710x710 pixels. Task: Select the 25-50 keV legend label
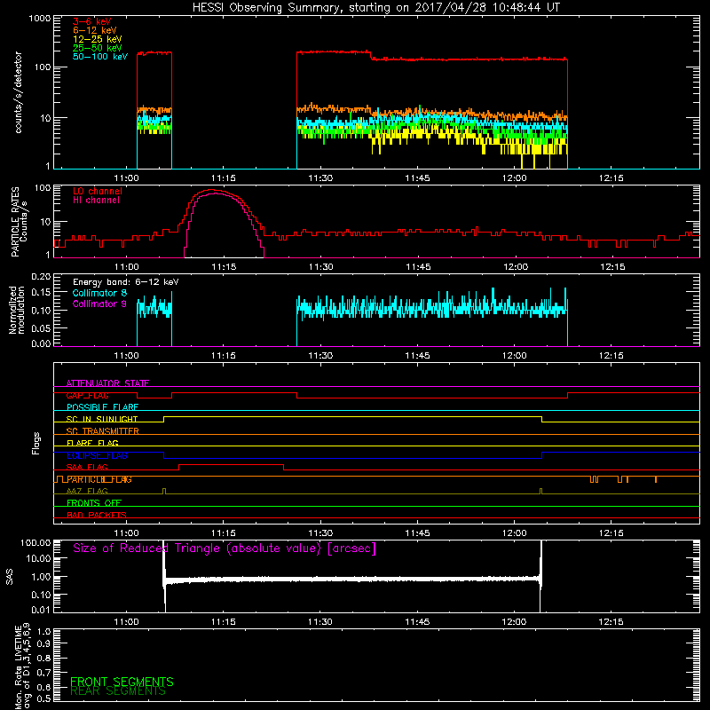[x=98, y=48]
